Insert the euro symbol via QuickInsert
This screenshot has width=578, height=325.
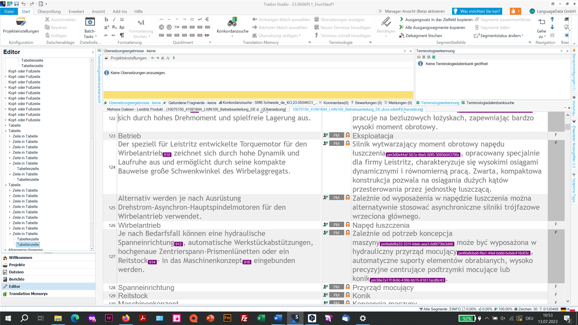(x=207, y=20)
